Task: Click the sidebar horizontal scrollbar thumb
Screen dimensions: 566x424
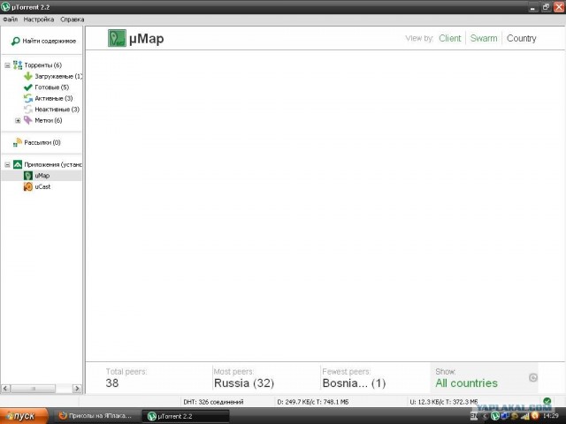Action: pos(34,389)
